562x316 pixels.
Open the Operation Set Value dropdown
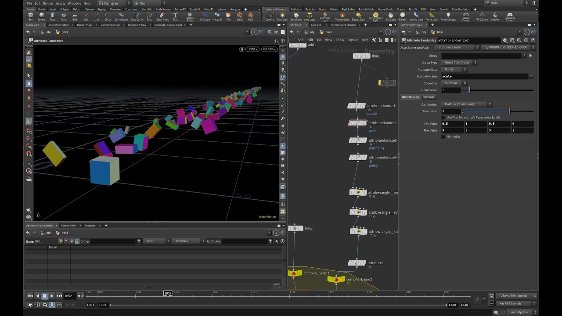pos(454,83)
